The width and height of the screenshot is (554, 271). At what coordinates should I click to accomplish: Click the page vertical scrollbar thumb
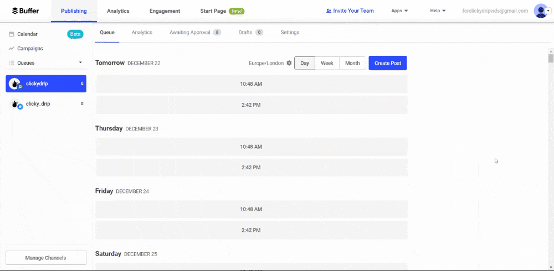pos(551,58)
